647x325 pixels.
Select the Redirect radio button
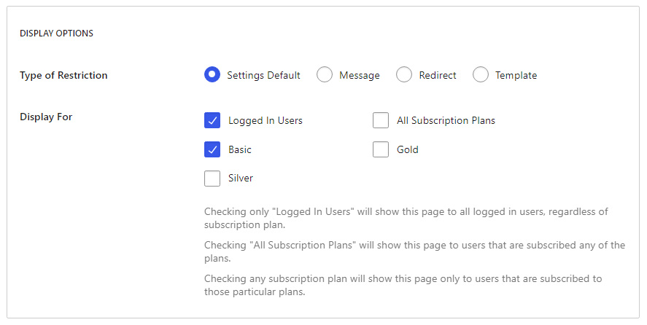pos(404,75)
